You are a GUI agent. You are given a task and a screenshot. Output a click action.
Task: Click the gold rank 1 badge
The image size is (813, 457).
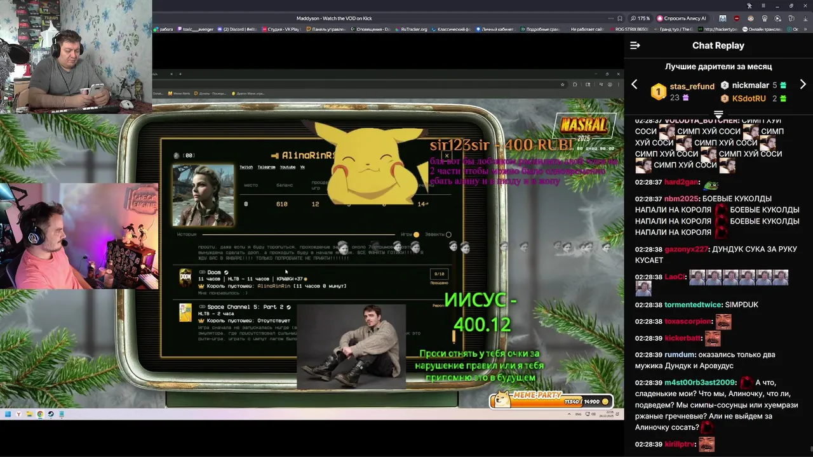point(659,92)
